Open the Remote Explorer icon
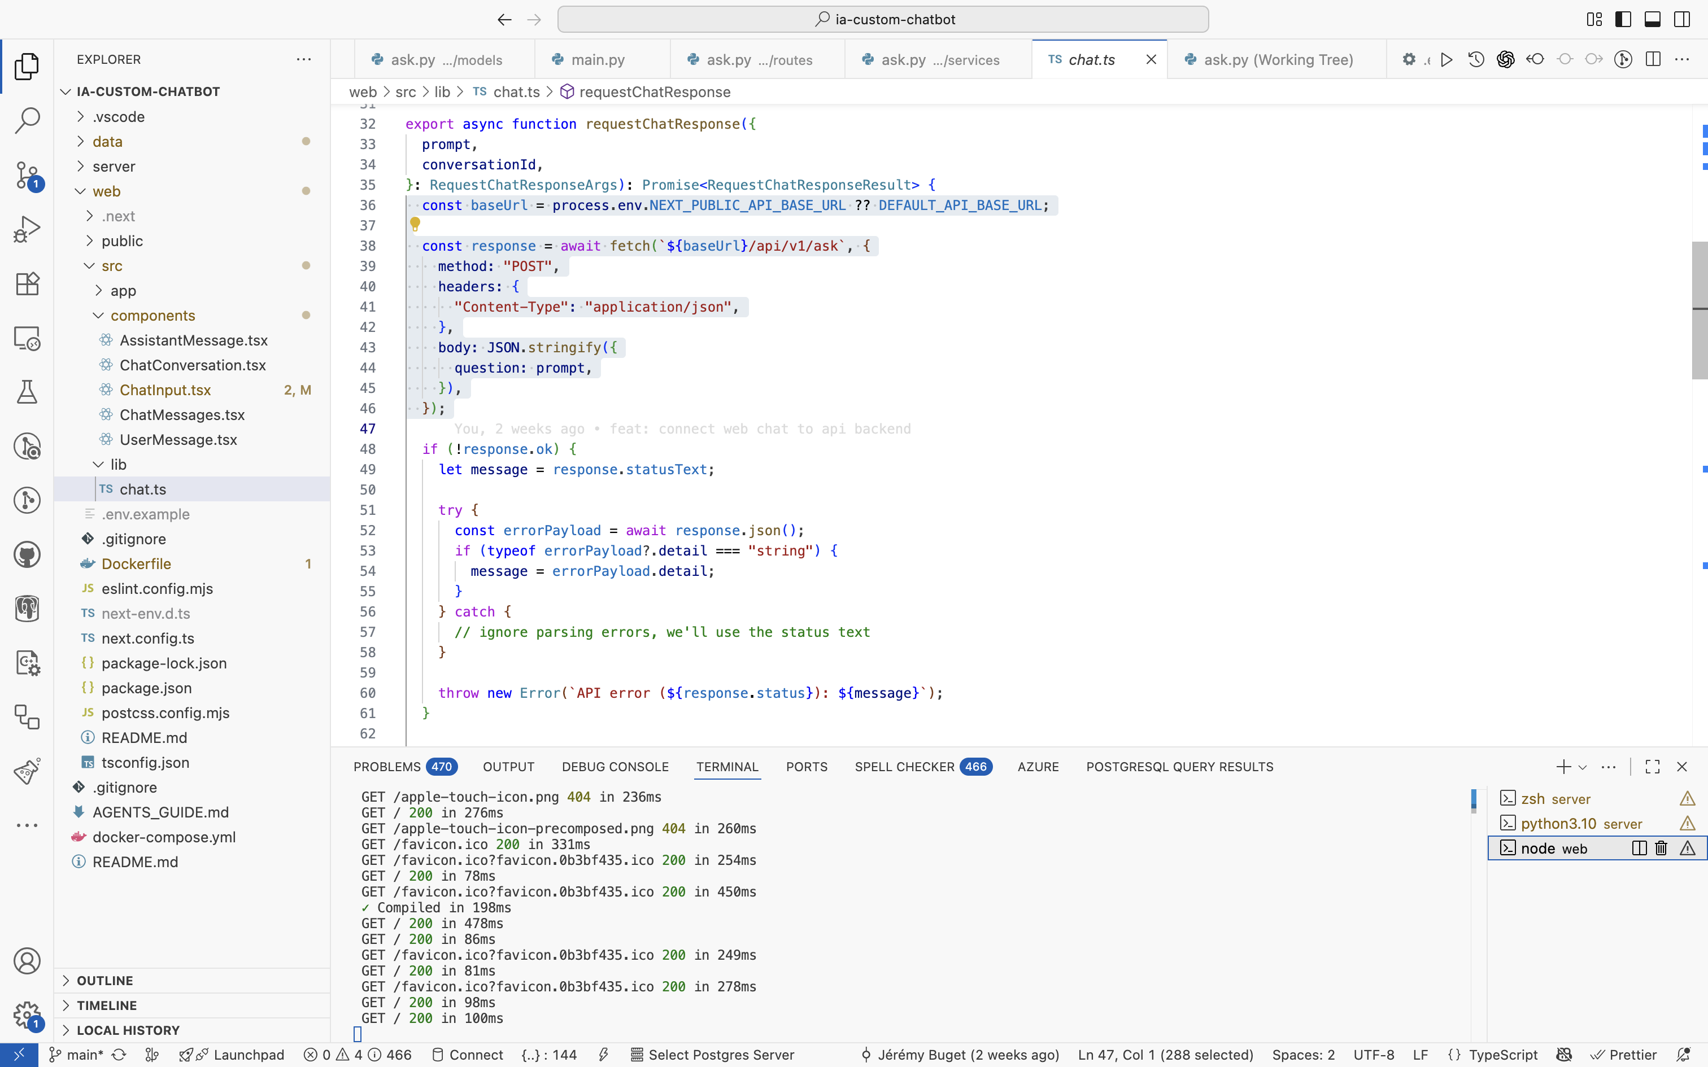The width and height of the screenshot is (1708, 1067). 28,339
